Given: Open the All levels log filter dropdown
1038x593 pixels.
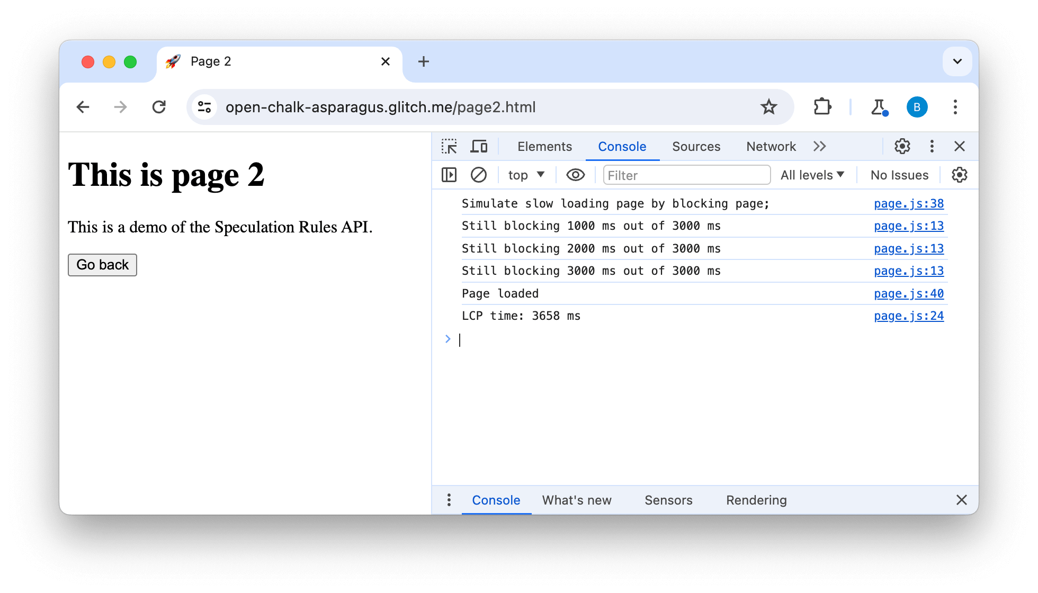Looking at the screenshot, I should click(813, 175).
